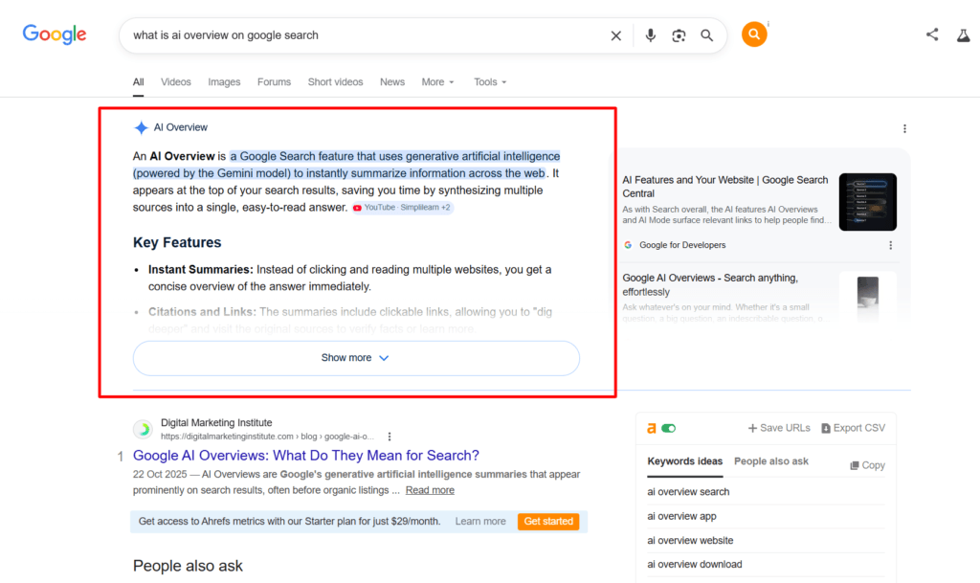Click the Ahrefs 'a' logo in sidebar

[x=651, y=428]
